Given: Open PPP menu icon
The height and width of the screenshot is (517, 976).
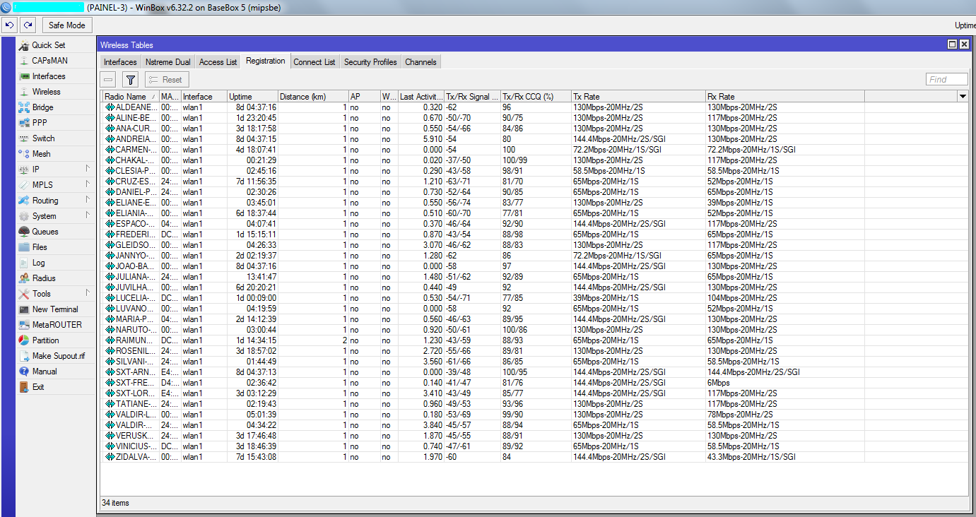Looking at the screenshot, I should pyautogui.click(x=24, y=123).
